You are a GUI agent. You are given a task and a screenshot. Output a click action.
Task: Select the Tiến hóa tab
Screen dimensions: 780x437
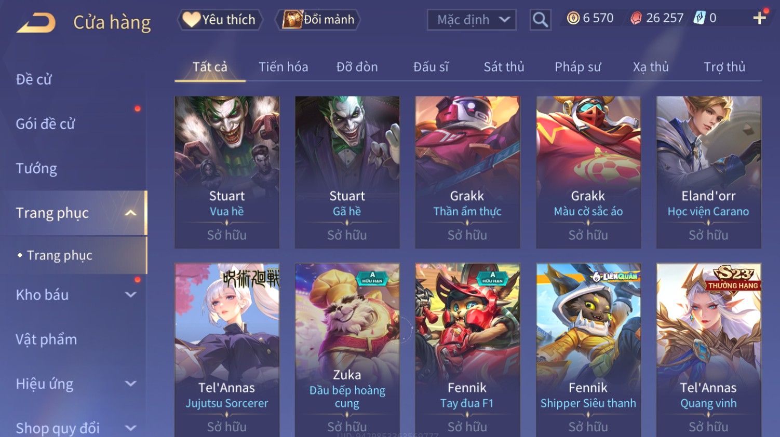tap(284, 67)
